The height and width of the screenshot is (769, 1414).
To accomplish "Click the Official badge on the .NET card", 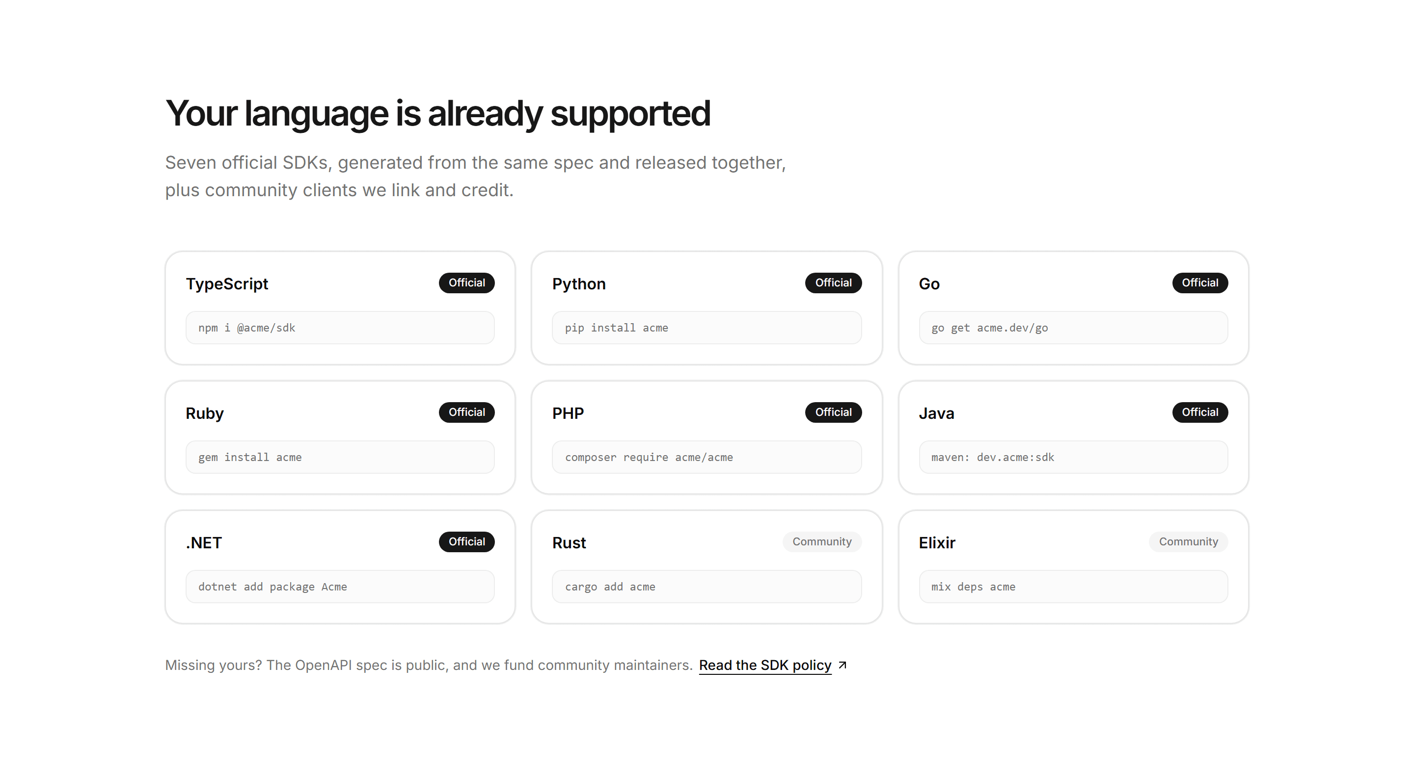I will click(x=466, y=541).
